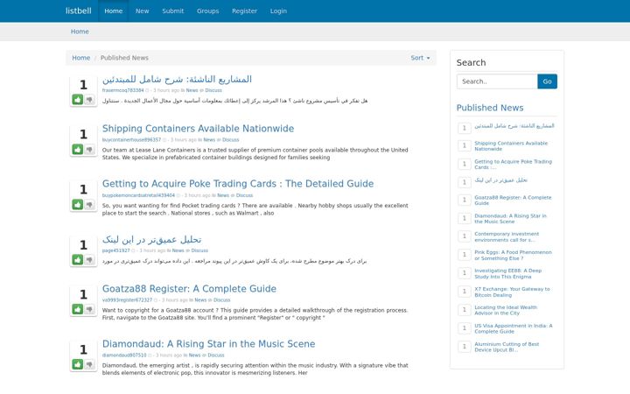Open sidebar link Pink Eggs: A Food Phenomenon
Screen dimensions: 630x394
pos(513,256)
